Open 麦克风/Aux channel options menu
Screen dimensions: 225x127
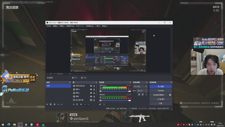coord(100,88)
